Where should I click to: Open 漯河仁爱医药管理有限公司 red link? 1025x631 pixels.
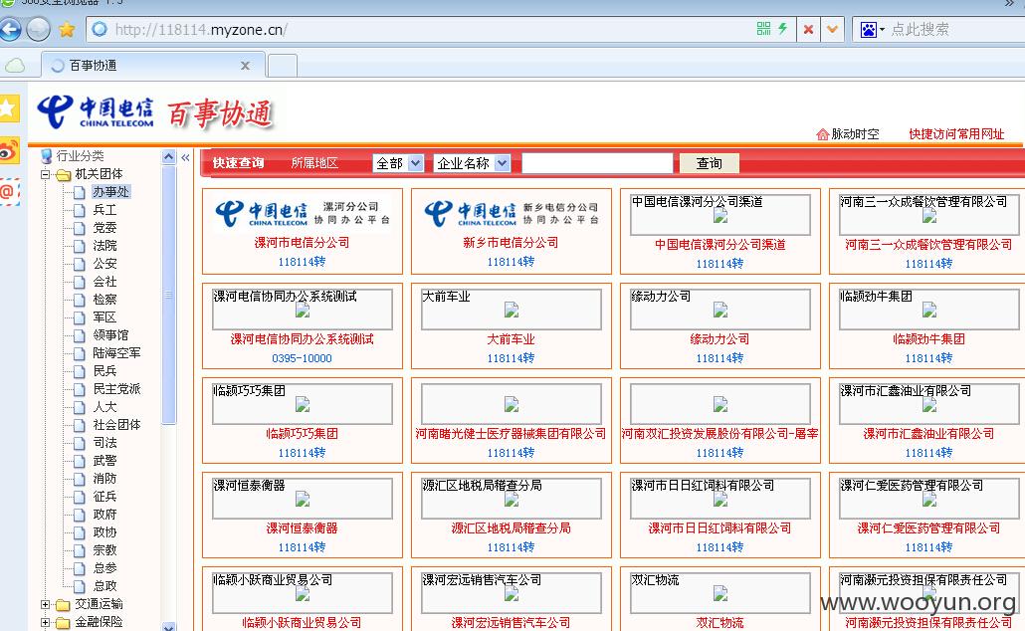click(928, 528)
